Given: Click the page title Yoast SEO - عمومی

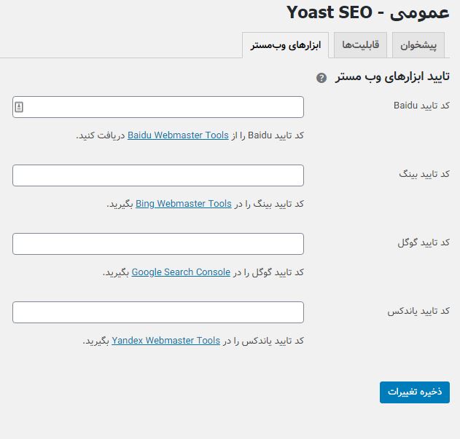Looking at the screenshot, I should [368, 13].
